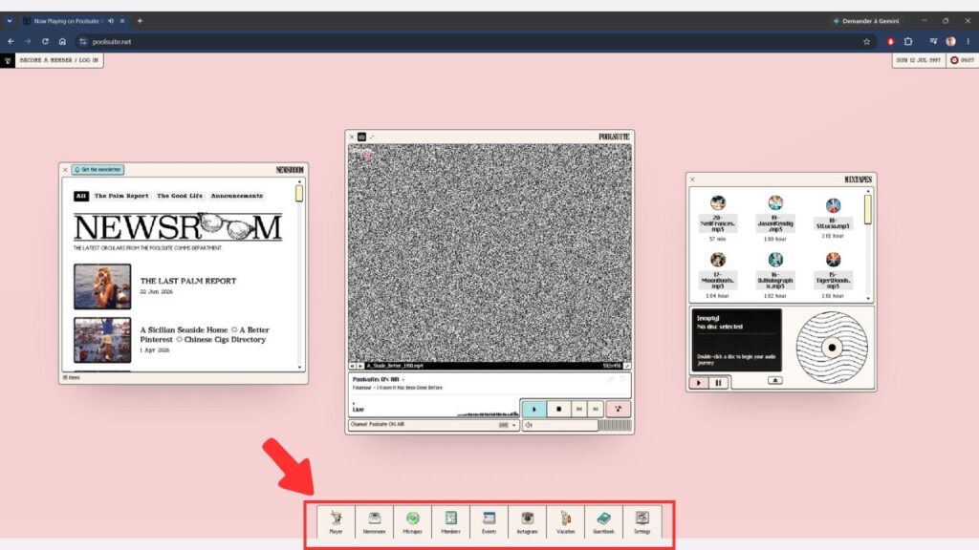The image size is (979, 550).
Task: Toggle the TV view icon in player title bar
Action: pos(361,137)
